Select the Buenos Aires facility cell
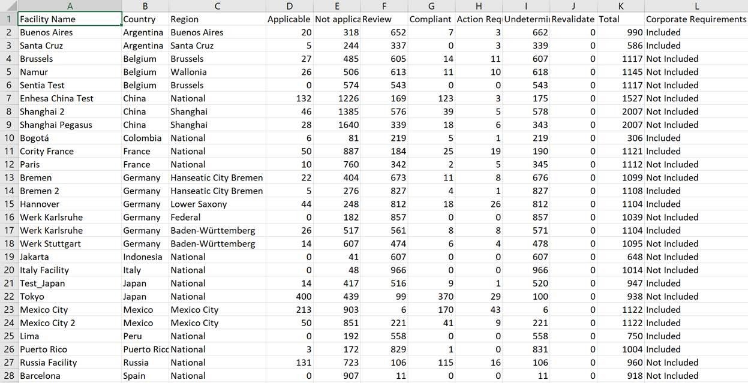This screenshot has height=383, width=748. 70,32
